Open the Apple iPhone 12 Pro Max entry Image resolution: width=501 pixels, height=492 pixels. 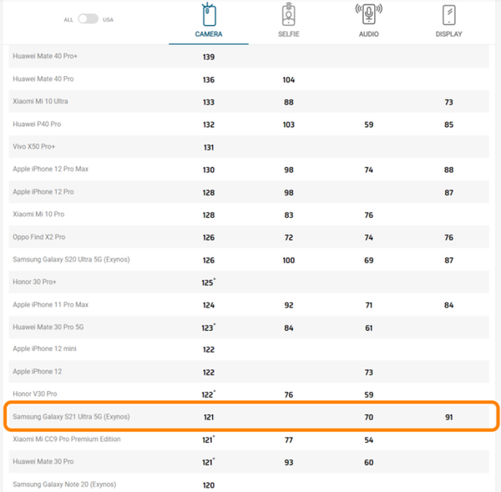tap(50, 169)
